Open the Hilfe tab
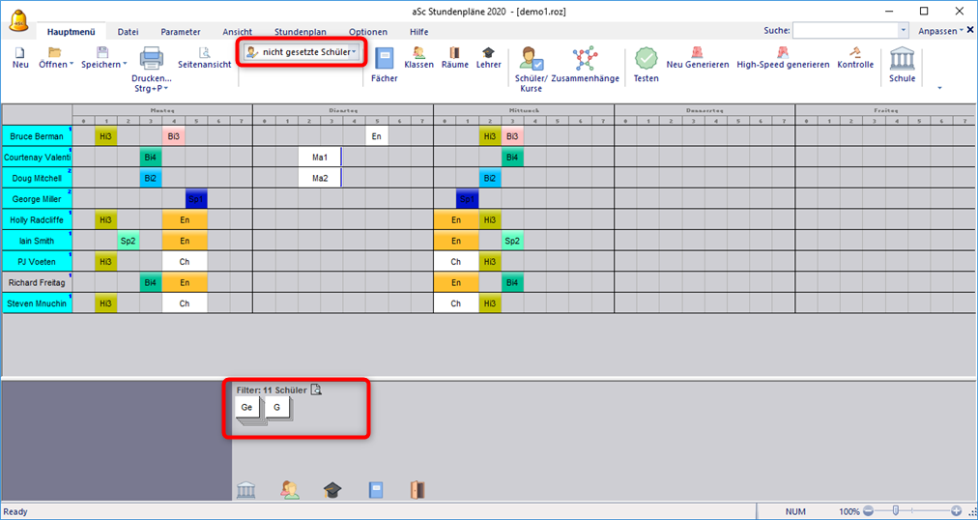The width and height of the screenshot is (978, 520). [419, 32]
